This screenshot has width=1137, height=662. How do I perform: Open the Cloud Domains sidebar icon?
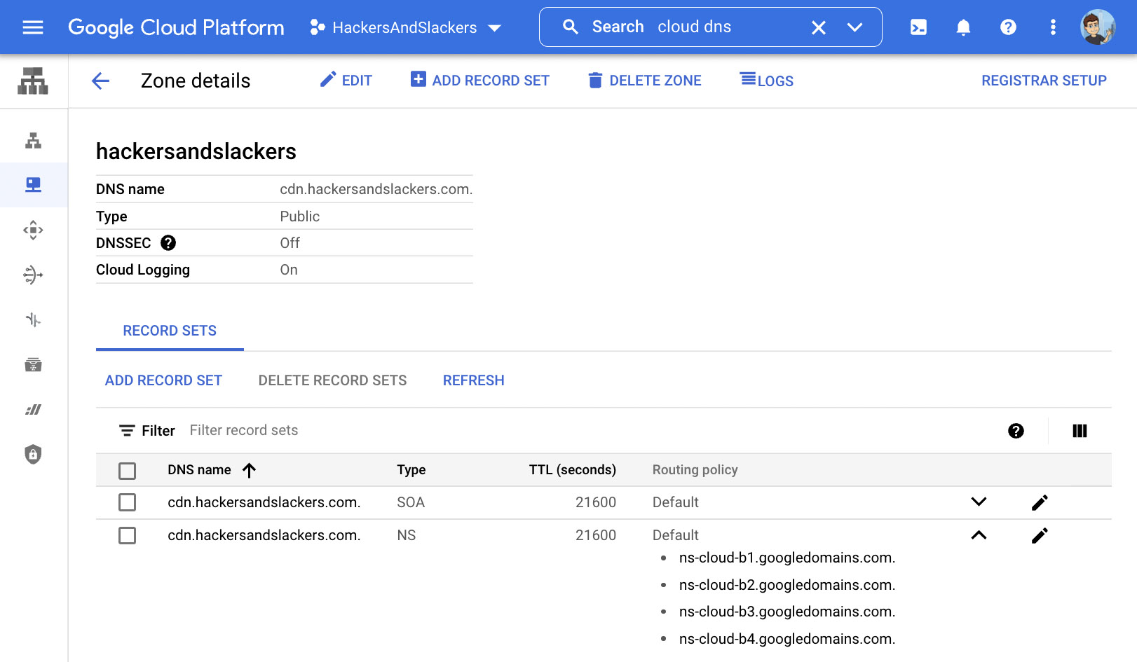point(33,409)
